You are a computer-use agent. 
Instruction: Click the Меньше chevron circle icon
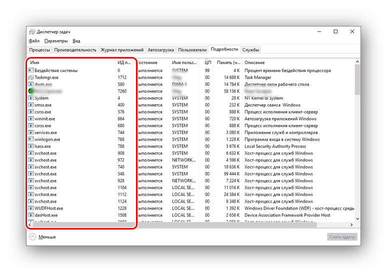[x=32, y=237]
